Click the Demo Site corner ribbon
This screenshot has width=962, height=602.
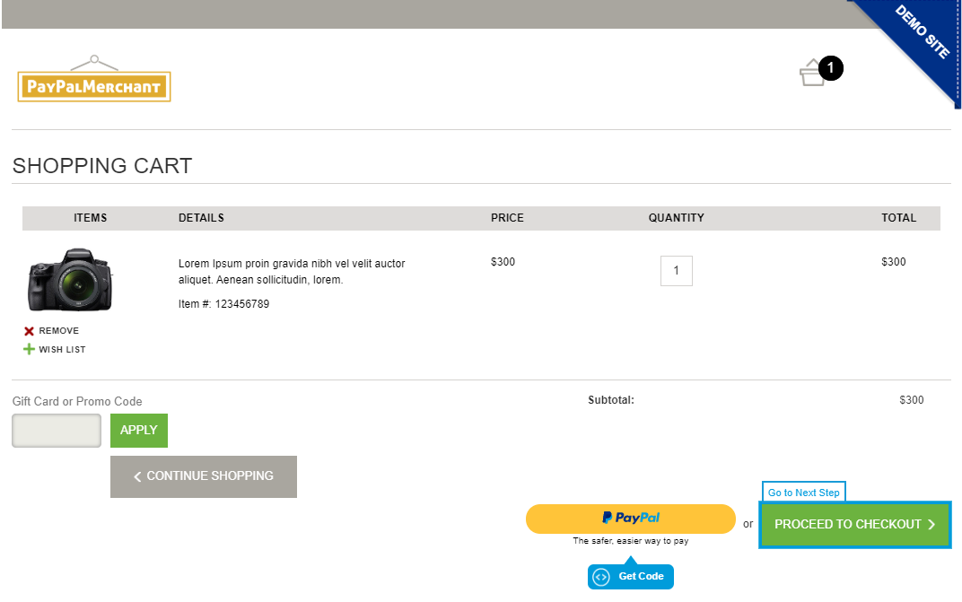coord(922,32)
